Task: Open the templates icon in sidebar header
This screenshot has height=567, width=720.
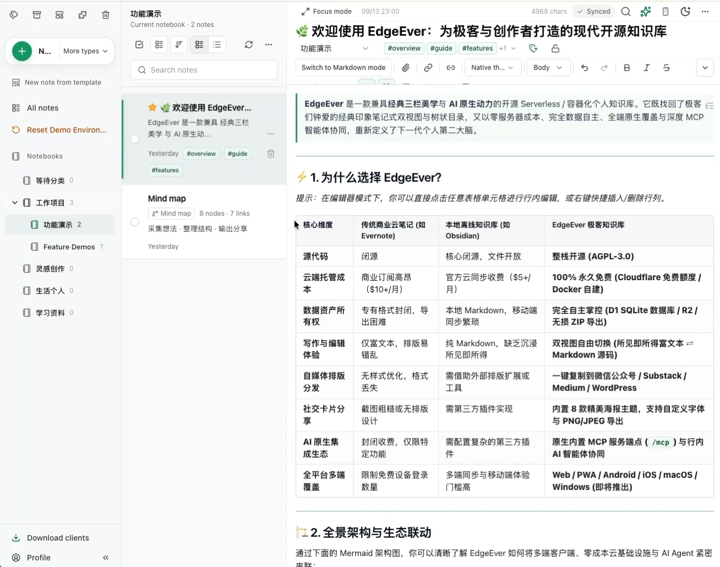Action: pyautogui.click(x=59, y=15)
